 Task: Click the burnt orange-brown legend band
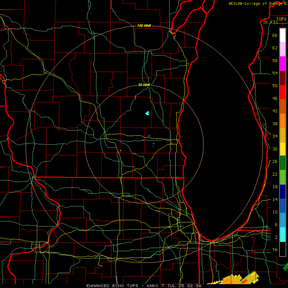click(x=283, y=106)
